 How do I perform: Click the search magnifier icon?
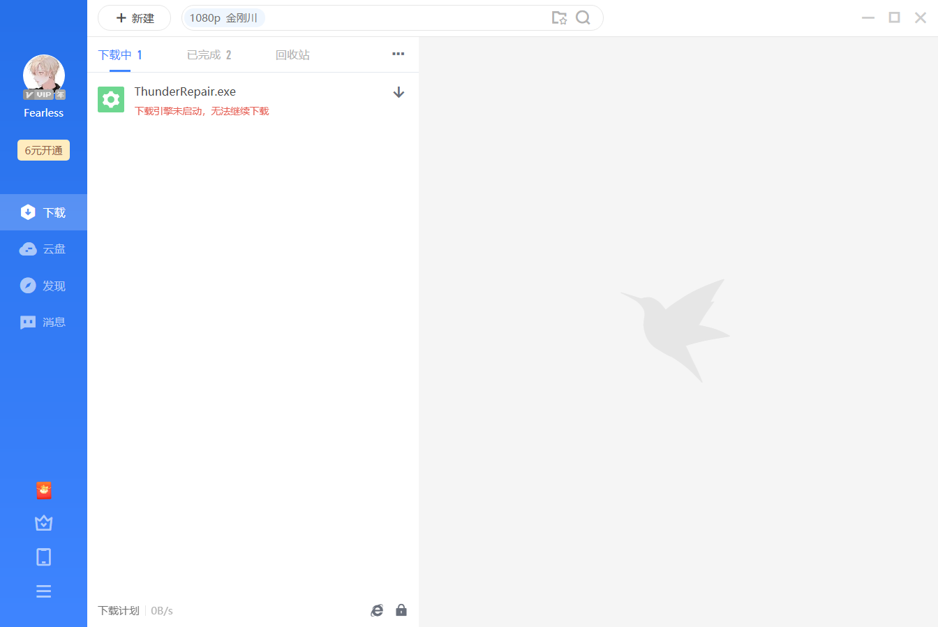tap(583, 18)
